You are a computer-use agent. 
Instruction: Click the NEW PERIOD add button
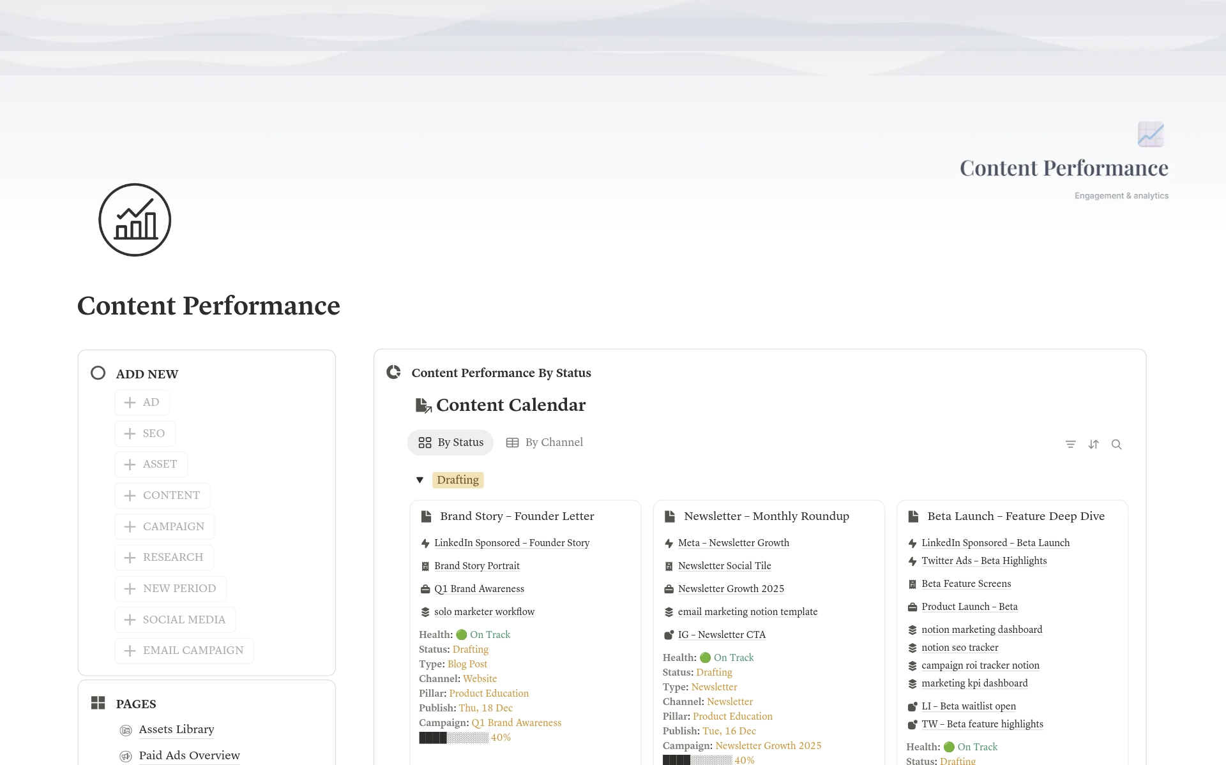pos(170,589)
